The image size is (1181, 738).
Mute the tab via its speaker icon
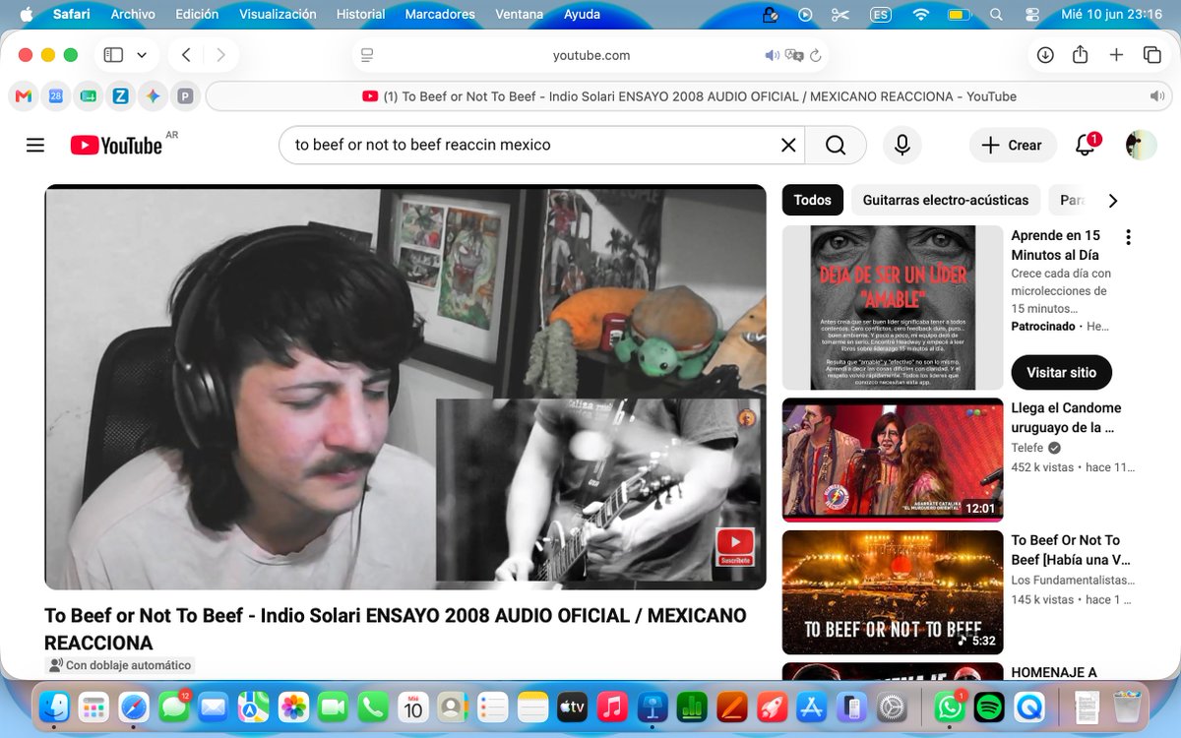click(1156, 96)
